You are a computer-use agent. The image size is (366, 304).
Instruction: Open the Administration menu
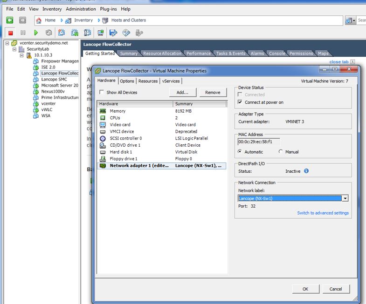[x=81, y=9]
